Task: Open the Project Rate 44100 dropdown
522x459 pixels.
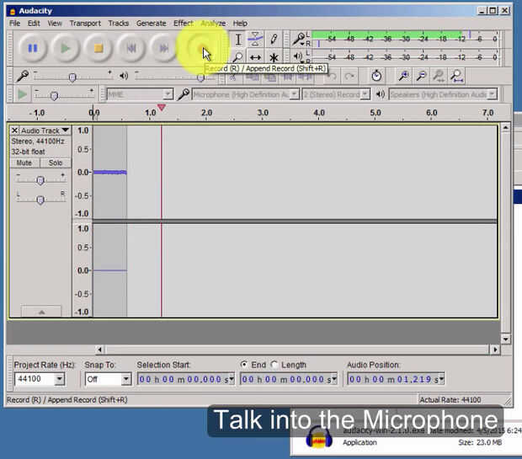Action: click(x=59, y=379)
